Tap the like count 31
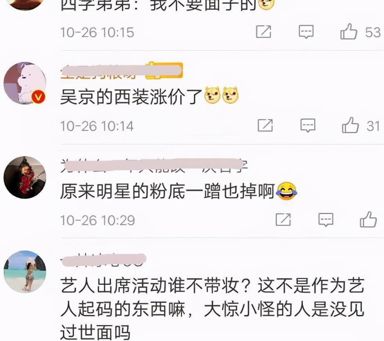The width and height of the screenshot is (384, 341). [x=373, y=126]
